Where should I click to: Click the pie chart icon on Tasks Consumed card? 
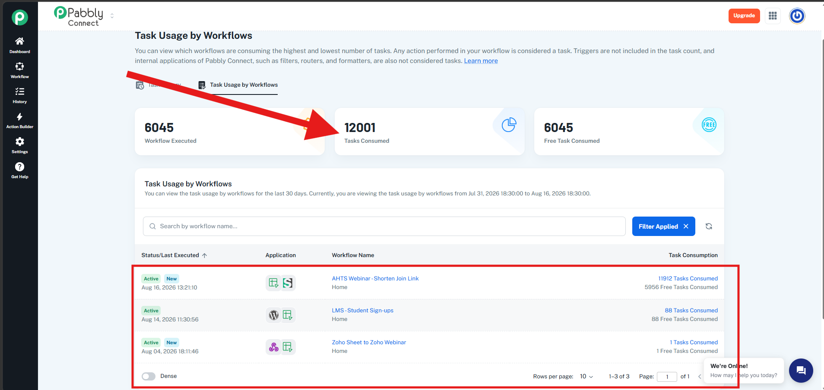509,125
